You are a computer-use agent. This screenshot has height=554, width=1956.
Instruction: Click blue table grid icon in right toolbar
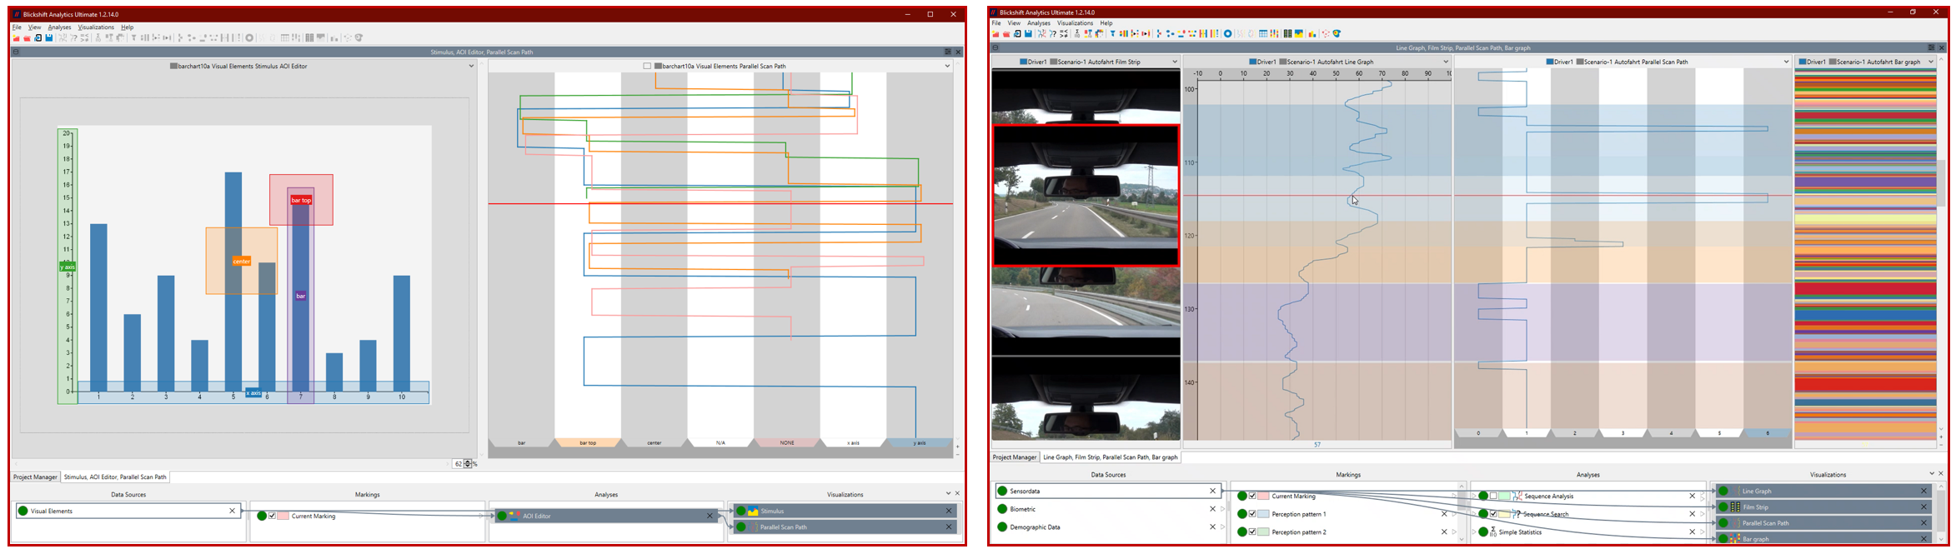point(1263,33)
